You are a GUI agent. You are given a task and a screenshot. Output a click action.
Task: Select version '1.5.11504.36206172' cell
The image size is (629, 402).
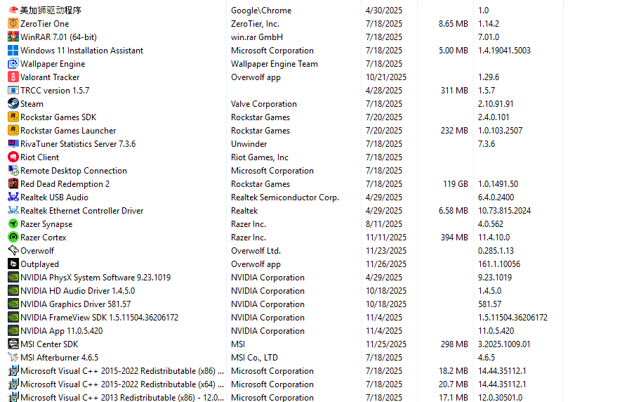(512, 317)
